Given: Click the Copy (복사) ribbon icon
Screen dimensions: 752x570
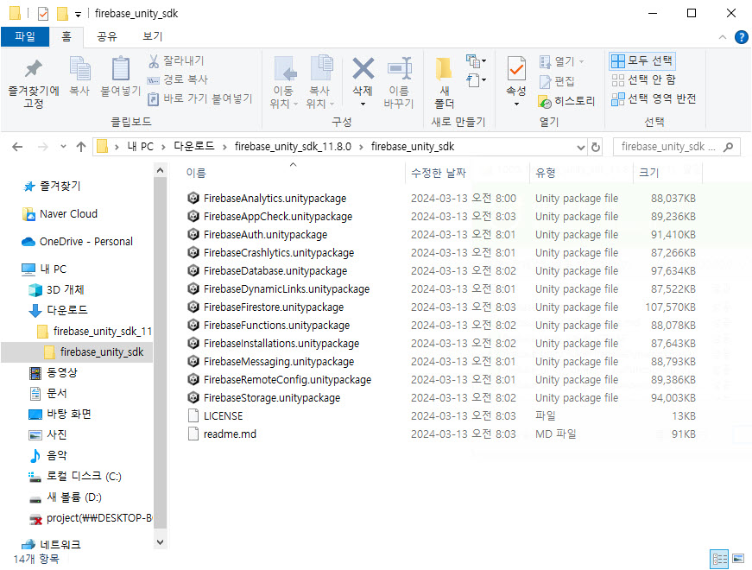Looking at the screenshot, I should (79, 68).
